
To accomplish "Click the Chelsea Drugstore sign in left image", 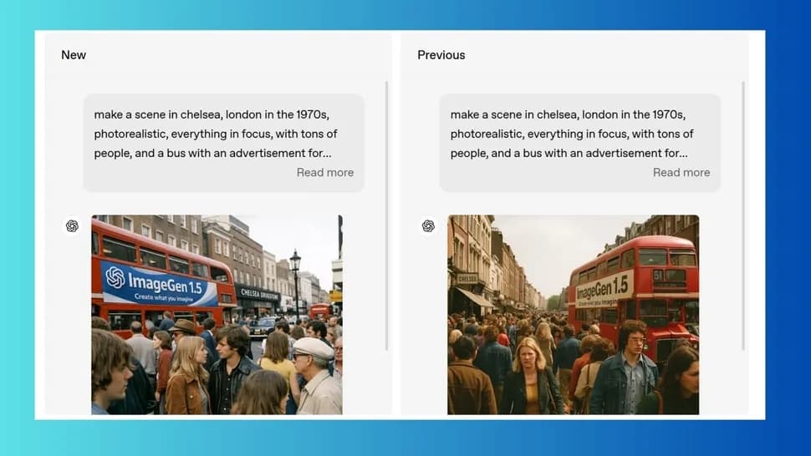I will pos(258,294).
